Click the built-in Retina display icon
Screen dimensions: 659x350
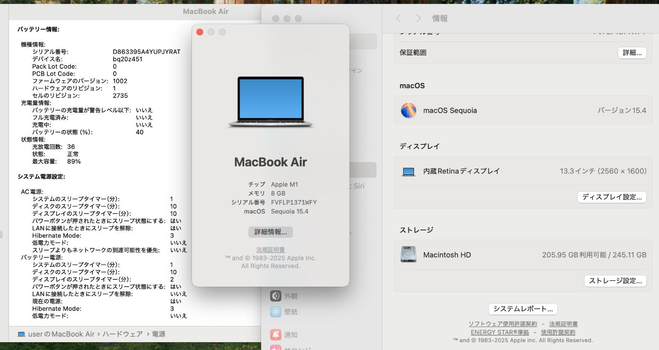tap(409, 172)
